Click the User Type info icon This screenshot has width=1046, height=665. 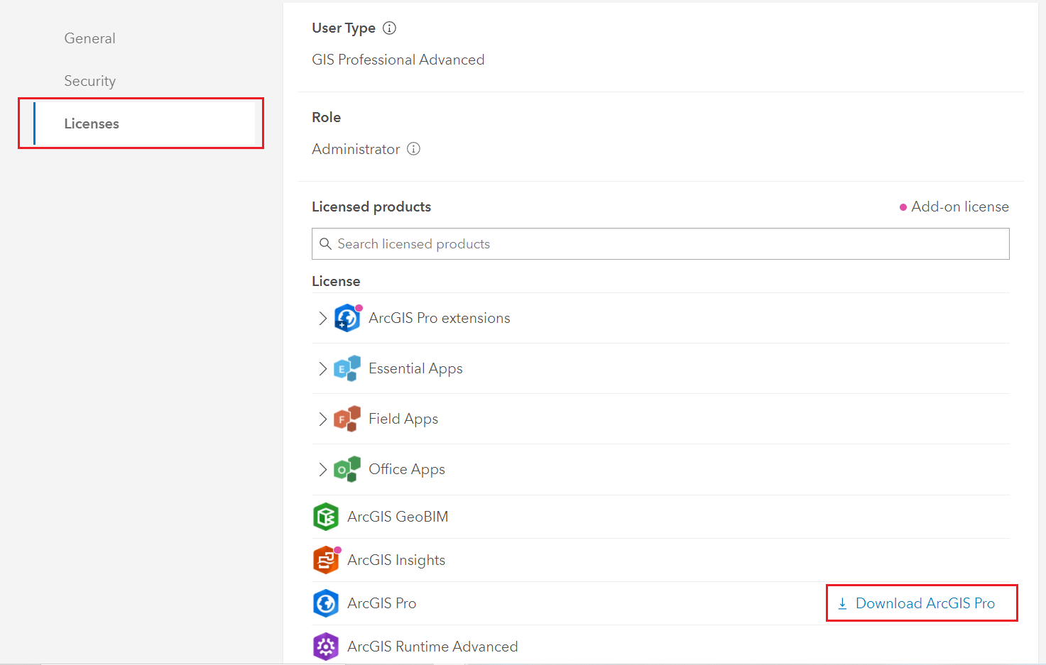point(388,28)
